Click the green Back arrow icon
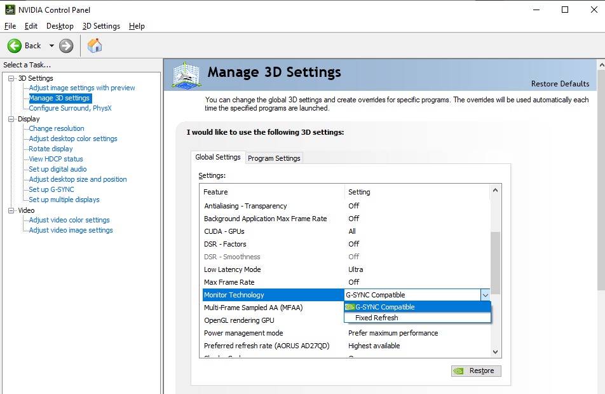This screenshot has height=394, width=605. [x=15, y=46]
